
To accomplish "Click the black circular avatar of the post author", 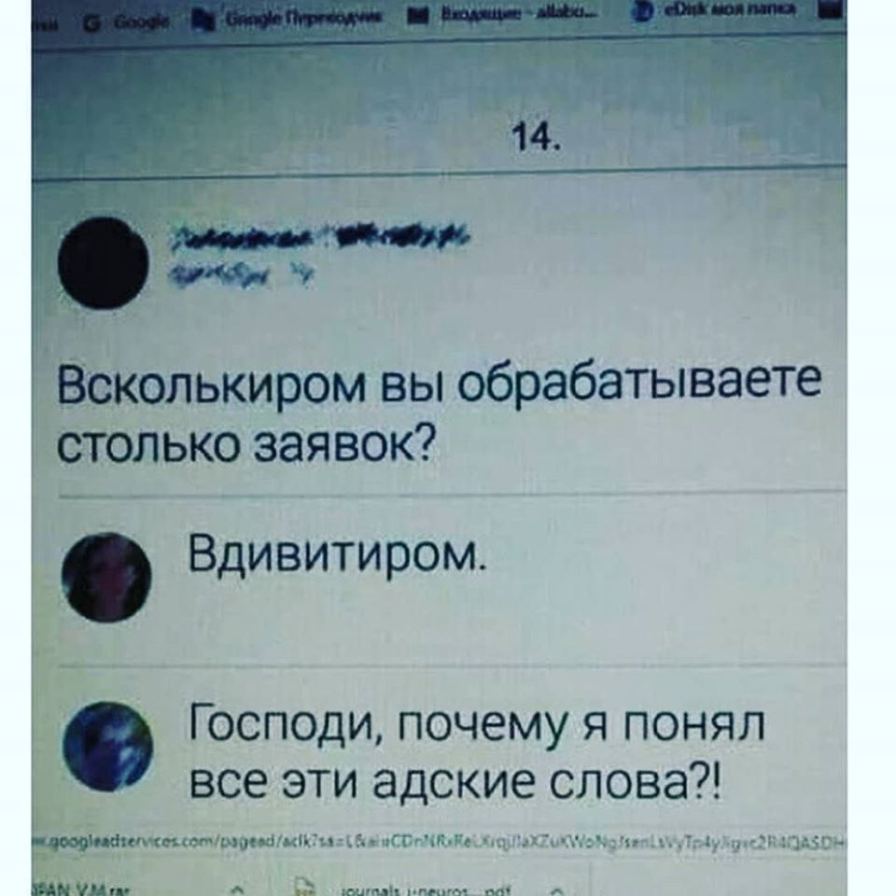I will pyautogui.click(x=103, y=263).
